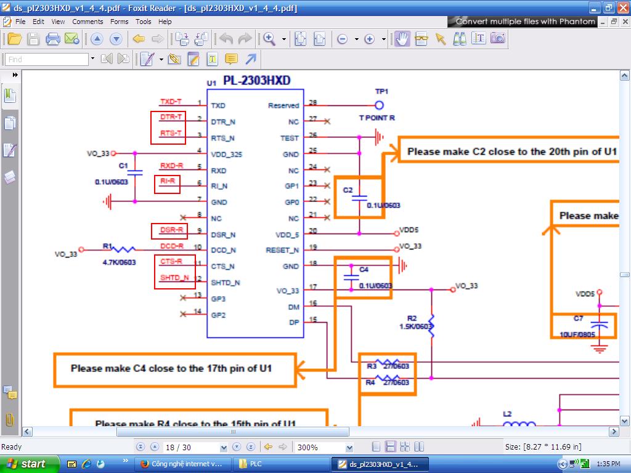The image size is (631, 473).
Task: Open the Tools menu
Action: click(x=143, y=22)
